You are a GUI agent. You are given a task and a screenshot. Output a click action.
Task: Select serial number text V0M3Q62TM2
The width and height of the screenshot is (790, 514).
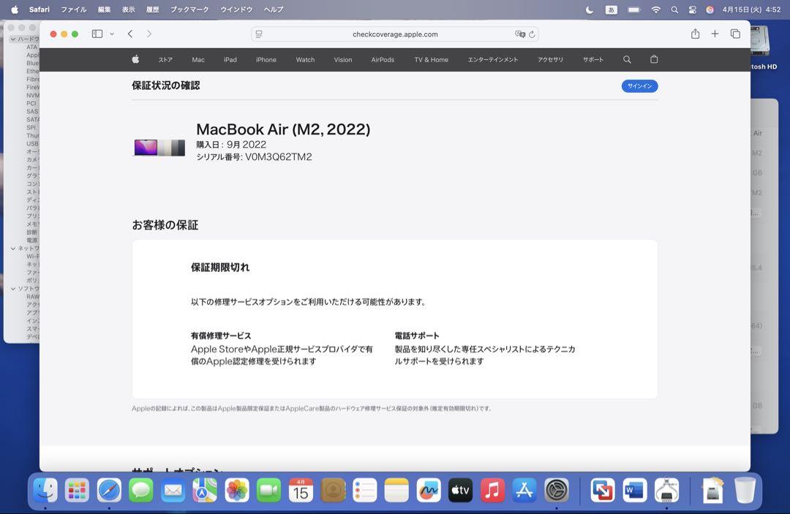278,156
